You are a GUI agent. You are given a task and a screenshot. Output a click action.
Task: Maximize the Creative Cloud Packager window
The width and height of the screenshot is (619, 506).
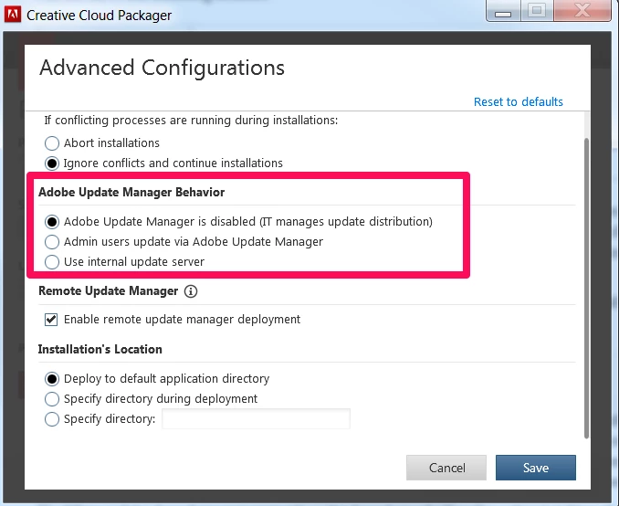coord(537,11)
